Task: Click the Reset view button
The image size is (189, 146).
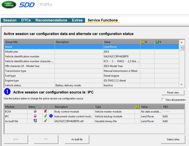Action: pos(173,93)
